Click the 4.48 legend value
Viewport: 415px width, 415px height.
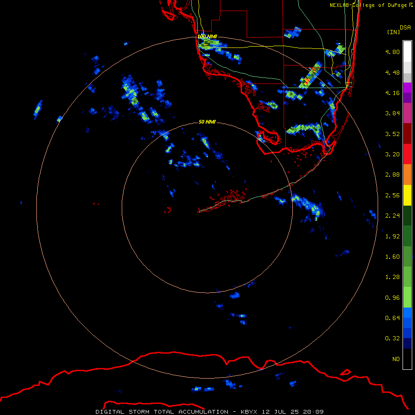coord(392,72)
